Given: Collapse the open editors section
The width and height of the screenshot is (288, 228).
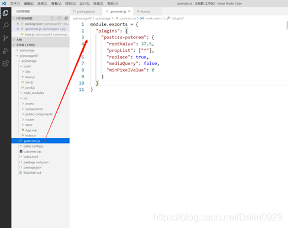Looking at the screenshot, I should (x=14, y=18).
